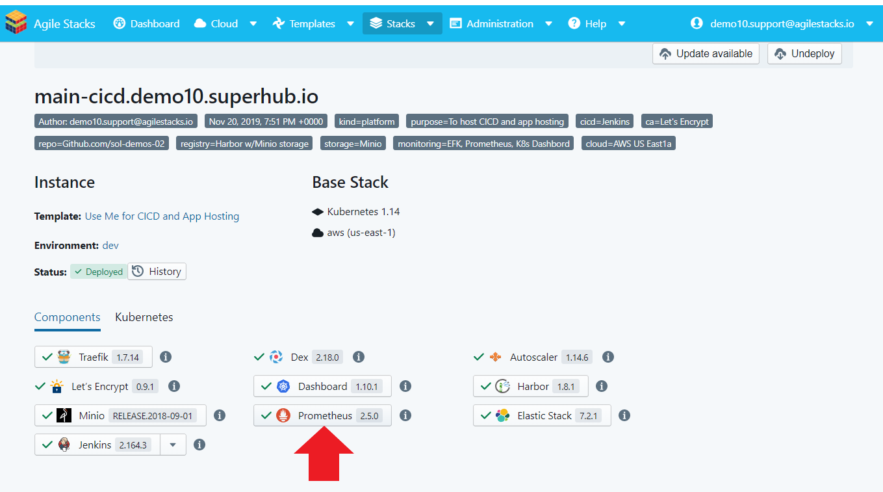This screenshot has width=883, height=492.
Task: Click the Dex component icon
Action: (x=276, y=357)
